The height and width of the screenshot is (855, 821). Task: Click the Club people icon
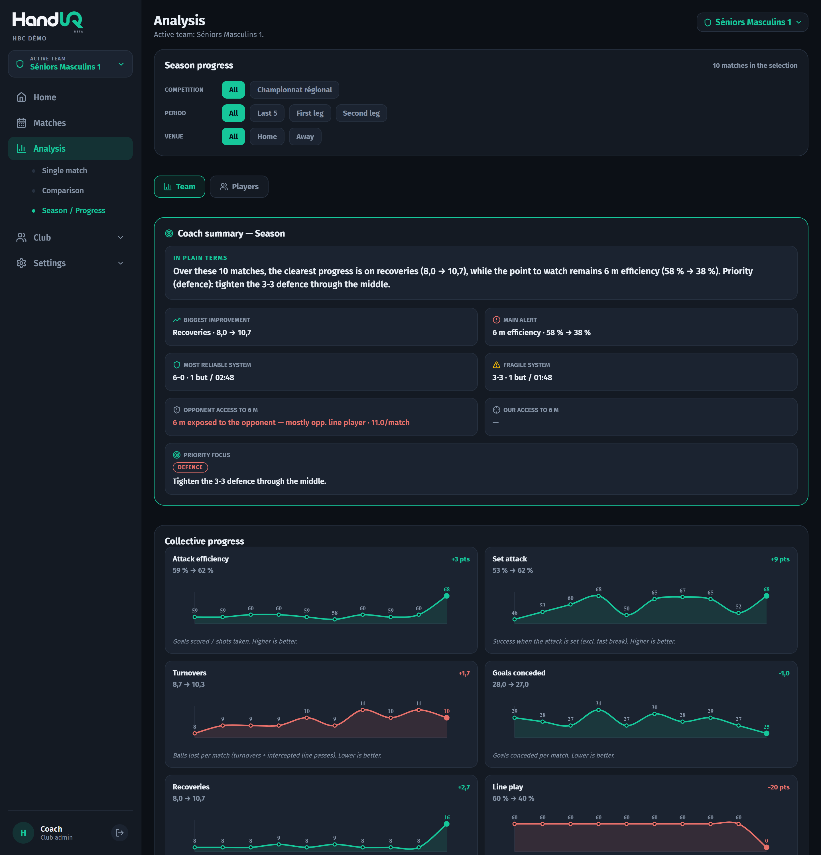pyautogui.click(x=21, y=237)
